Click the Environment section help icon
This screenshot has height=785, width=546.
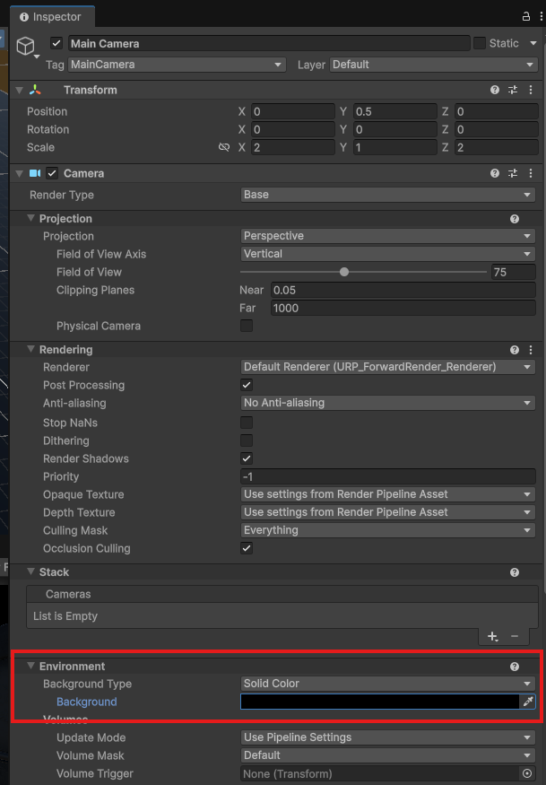pos(515,667)
